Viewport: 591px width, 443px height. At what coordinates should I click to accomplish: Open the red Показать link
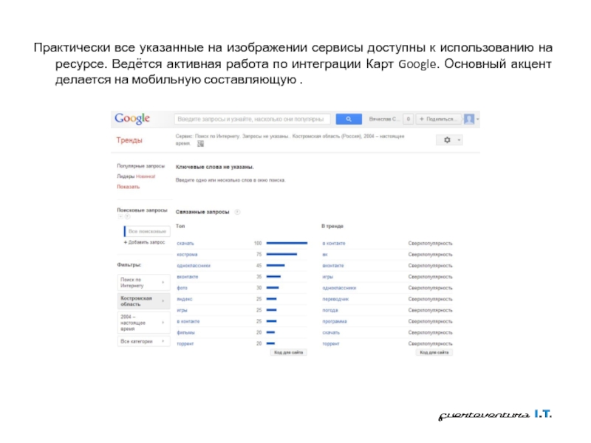click(128, 187)
